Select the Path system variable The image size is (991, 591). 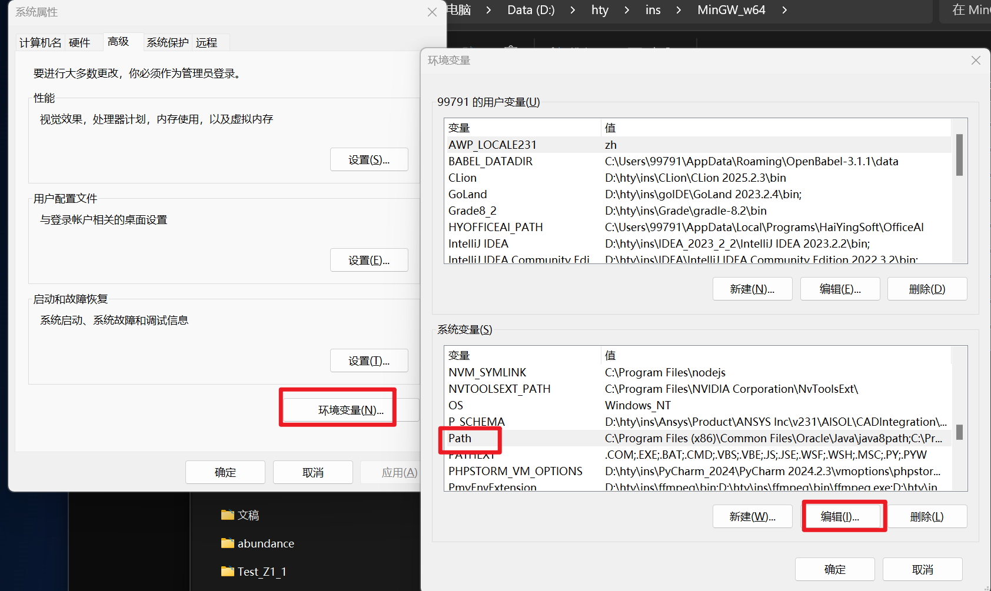[697, 438]
